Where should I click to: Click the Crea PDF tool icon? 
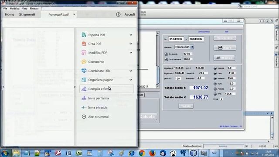click(x=84, y=44)
